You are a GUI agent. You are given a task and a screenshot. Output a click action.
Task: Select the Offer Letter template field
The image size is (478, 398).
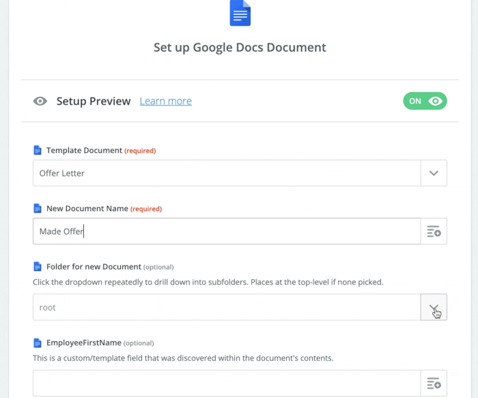tap(227, 173)
